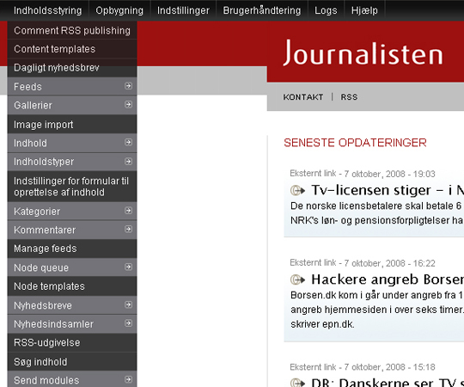Click the link icon before Hackere angreb headline

(x=297, y=279)
